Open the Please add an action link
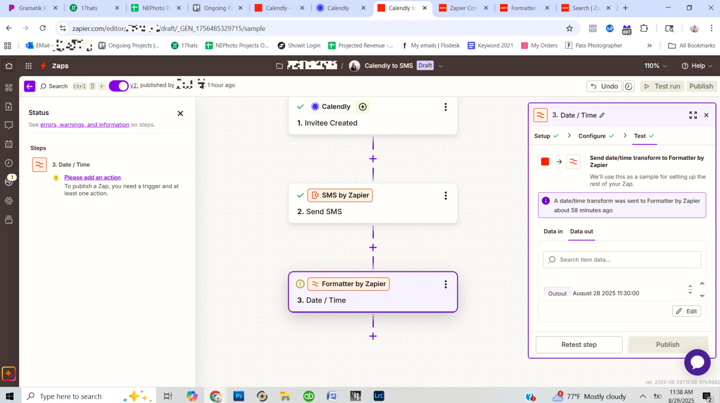This screenshot has height=403, width=720. tap(92, 177)
